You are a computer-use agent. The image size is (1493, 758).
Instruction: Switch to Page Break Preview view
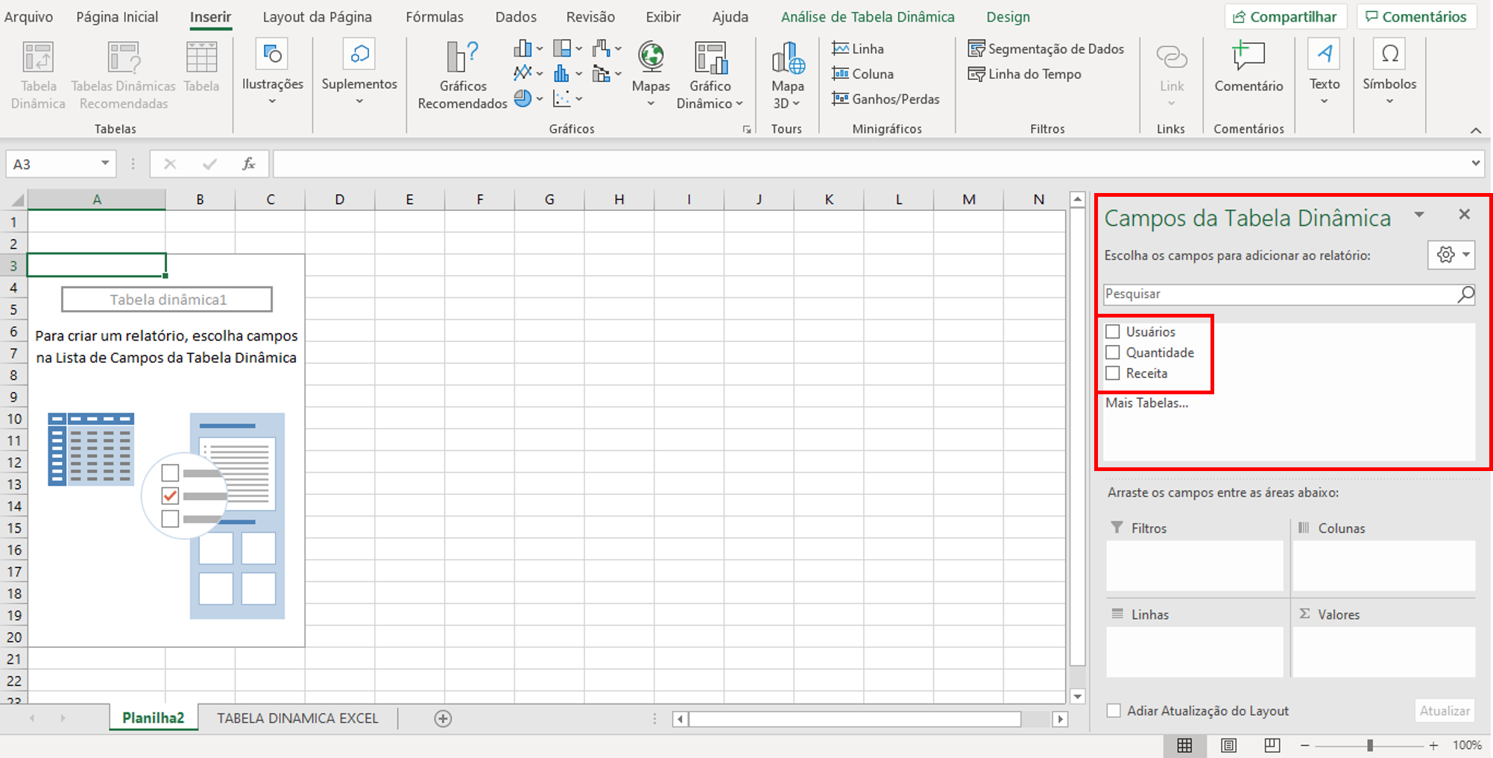[x=1272, y=745]
